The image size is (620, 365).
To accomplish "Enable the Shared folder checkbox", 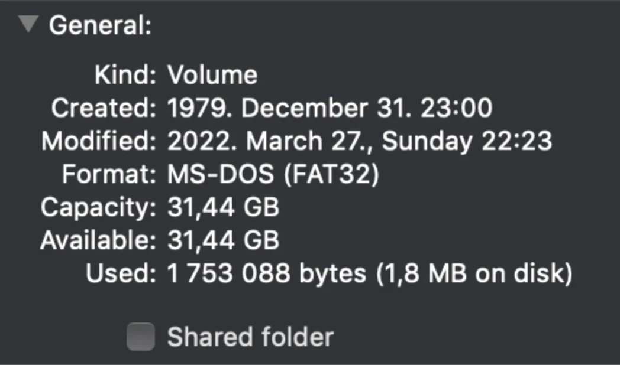I will point(141,337).
